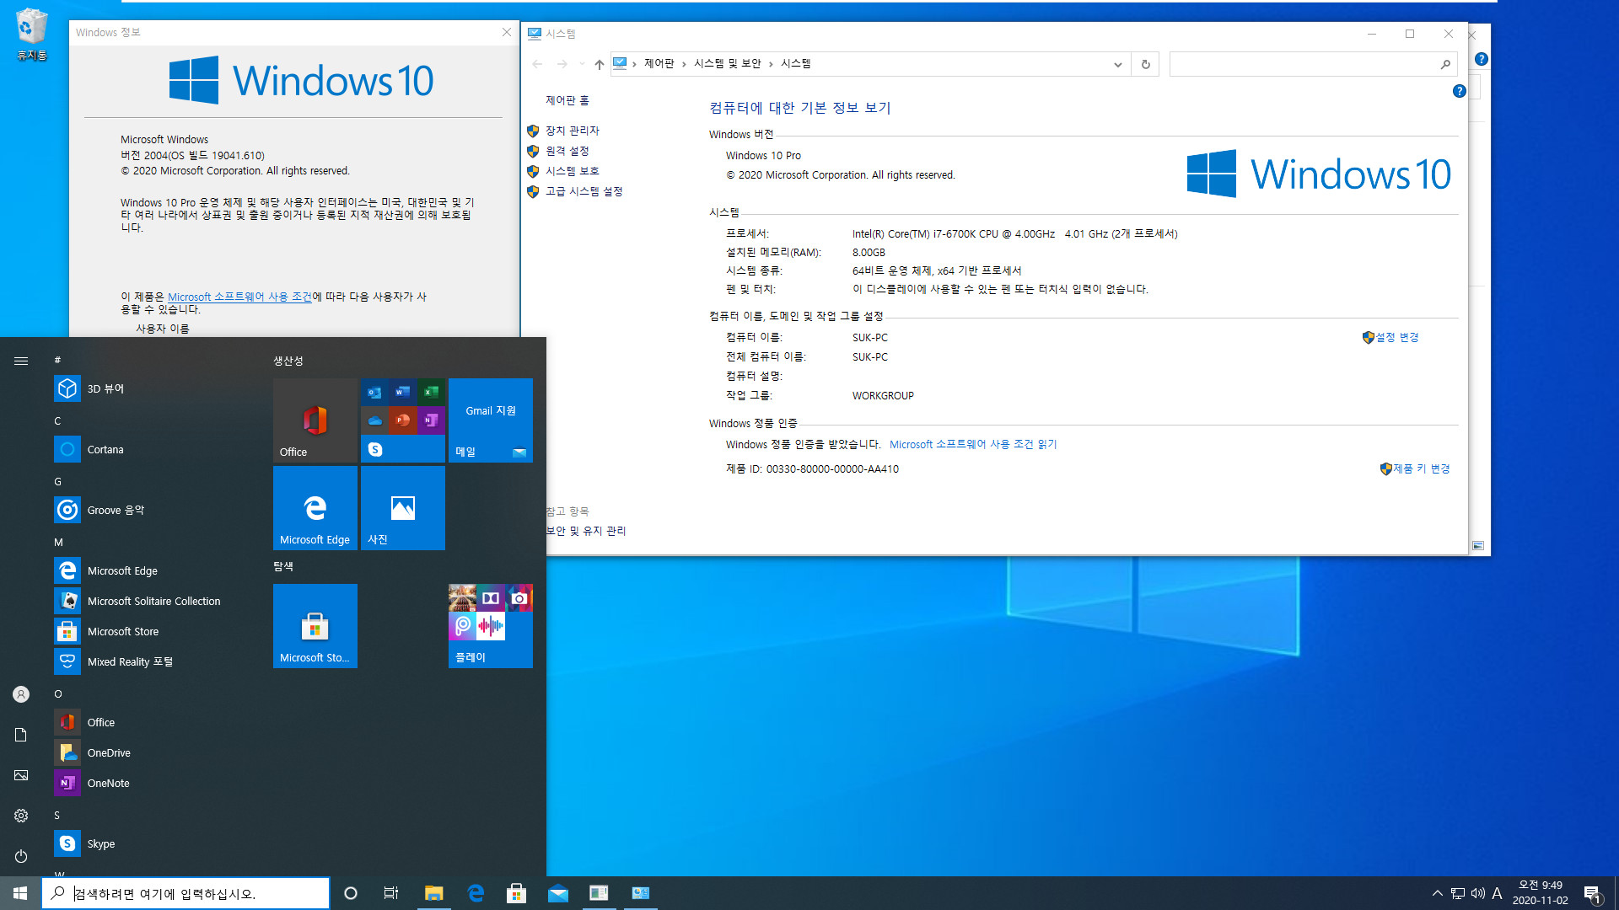This screenshot has height=910, width=1619.
Task: Expand the Start menu hamburger button
Action: point(21,361)
